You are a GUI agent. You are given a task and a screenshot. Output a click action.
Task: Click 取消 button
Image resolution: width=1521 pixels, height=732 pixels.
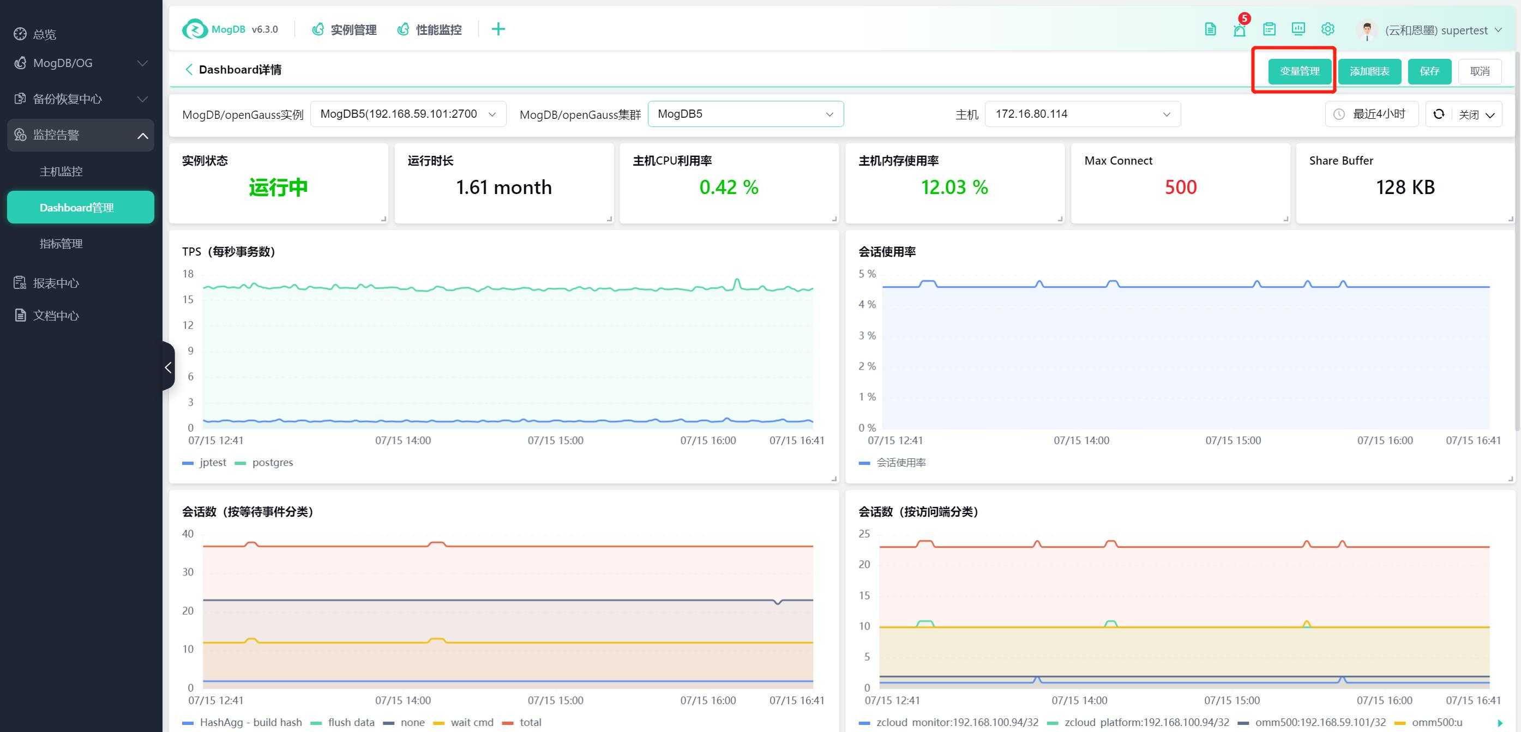pyautogui.click(x=1480, y=71)
